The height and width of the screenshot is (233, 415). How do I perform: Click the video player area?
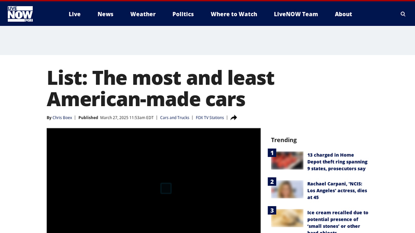[154, 181]
